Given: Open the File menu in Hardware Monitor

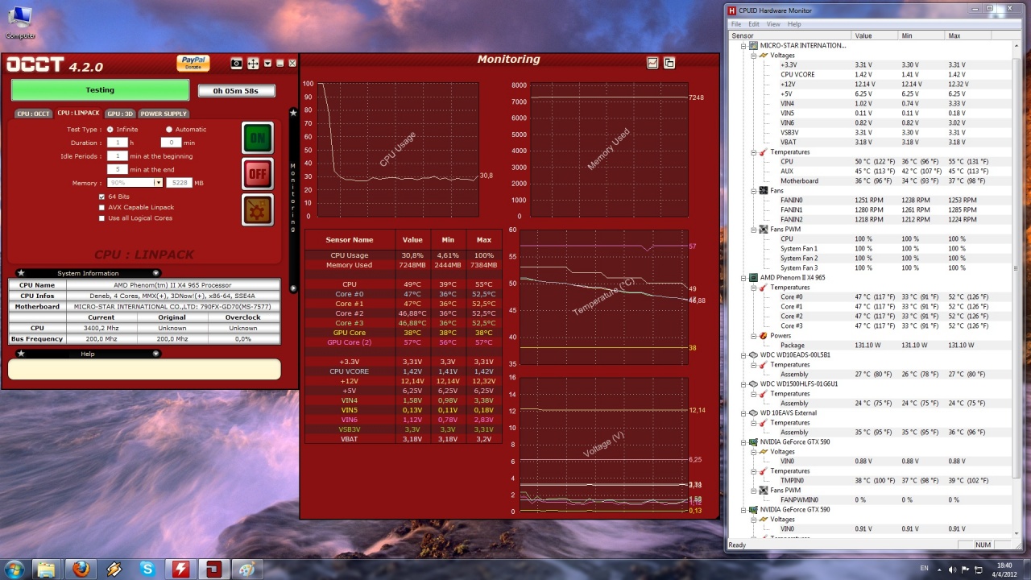Looking at the screenshot, I should (x=736, y=24).
